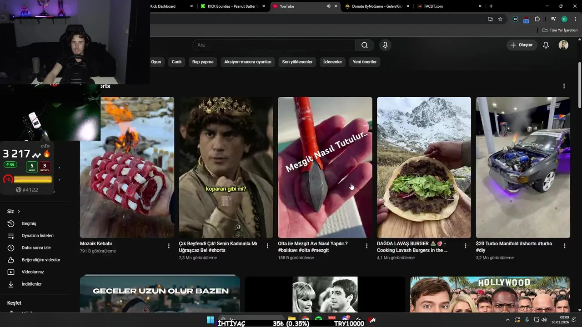Select the Canlı filter chip

pos(176,62)
